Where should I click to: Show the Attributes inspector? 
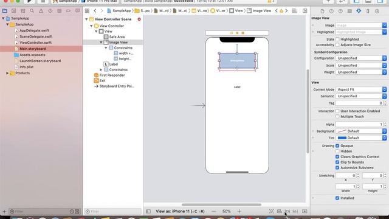tap(359, 11)
